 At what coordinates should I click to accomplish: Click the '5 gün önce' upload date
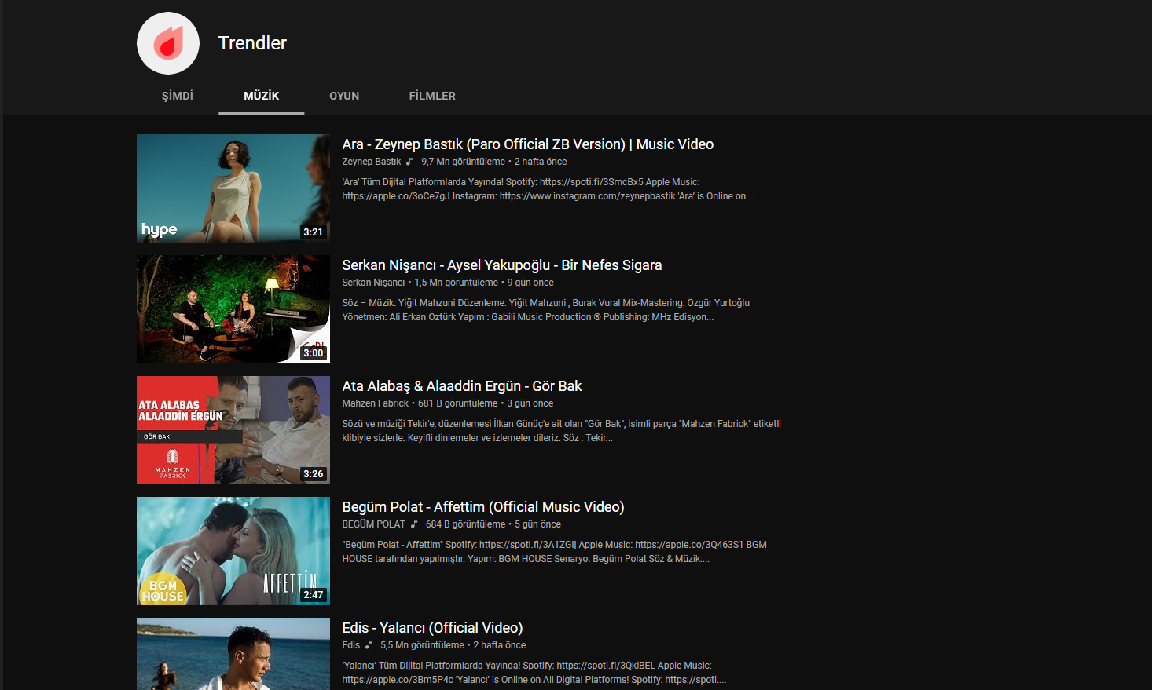point(537,524)
